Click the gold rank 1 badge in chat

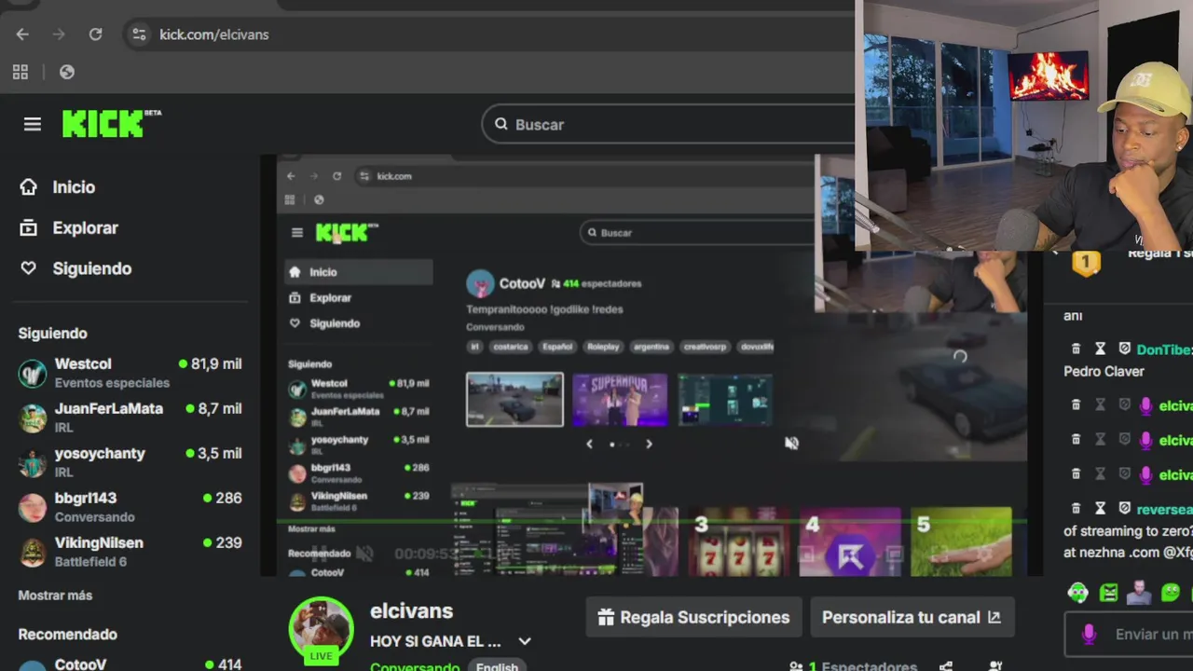pos(1086,263)
